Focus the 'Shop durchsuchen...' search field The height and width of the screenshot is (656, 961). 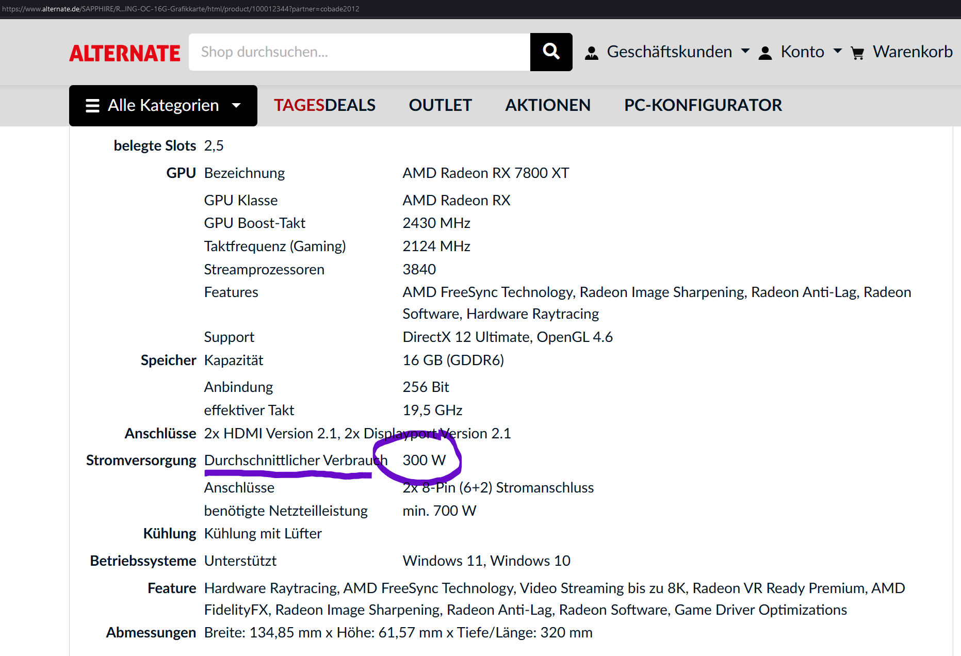click(360, 52)
